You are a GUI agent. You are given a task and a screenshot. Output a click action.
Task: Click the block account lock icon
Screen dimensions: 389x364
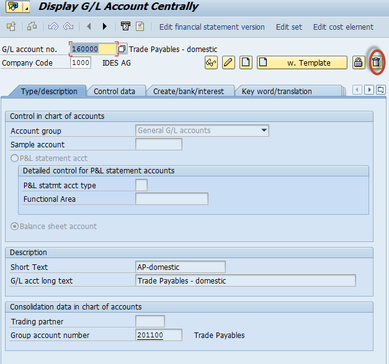(358, 63)
